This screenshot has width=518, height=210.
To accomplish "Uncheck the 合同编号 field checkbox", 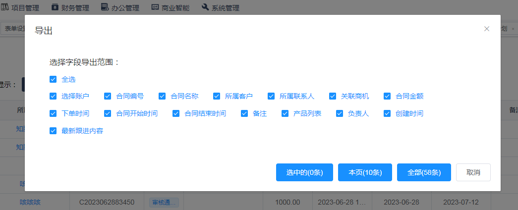I will click(x=108, y=96).
